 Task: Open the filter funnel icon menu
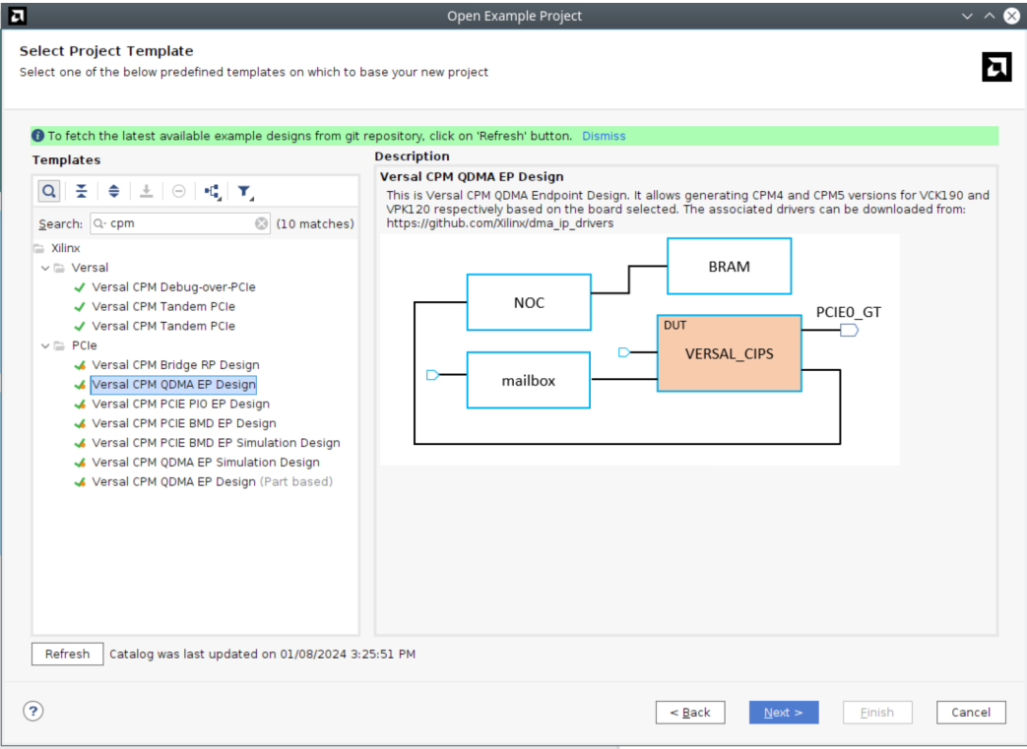(245, 191)
